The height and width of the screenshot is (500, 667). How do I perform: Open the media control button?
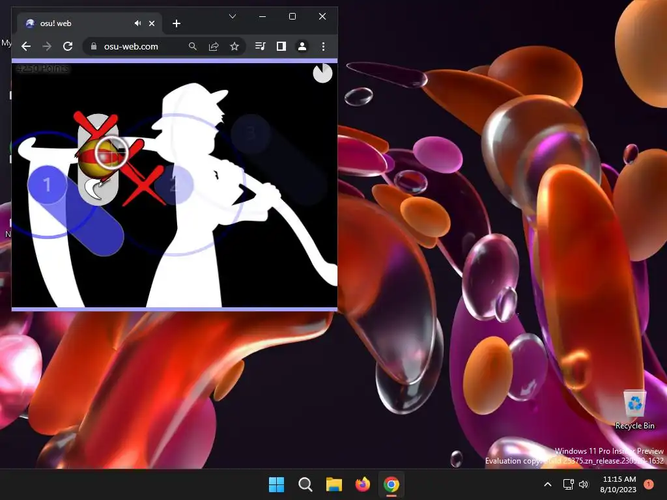[x=260, y=46]
